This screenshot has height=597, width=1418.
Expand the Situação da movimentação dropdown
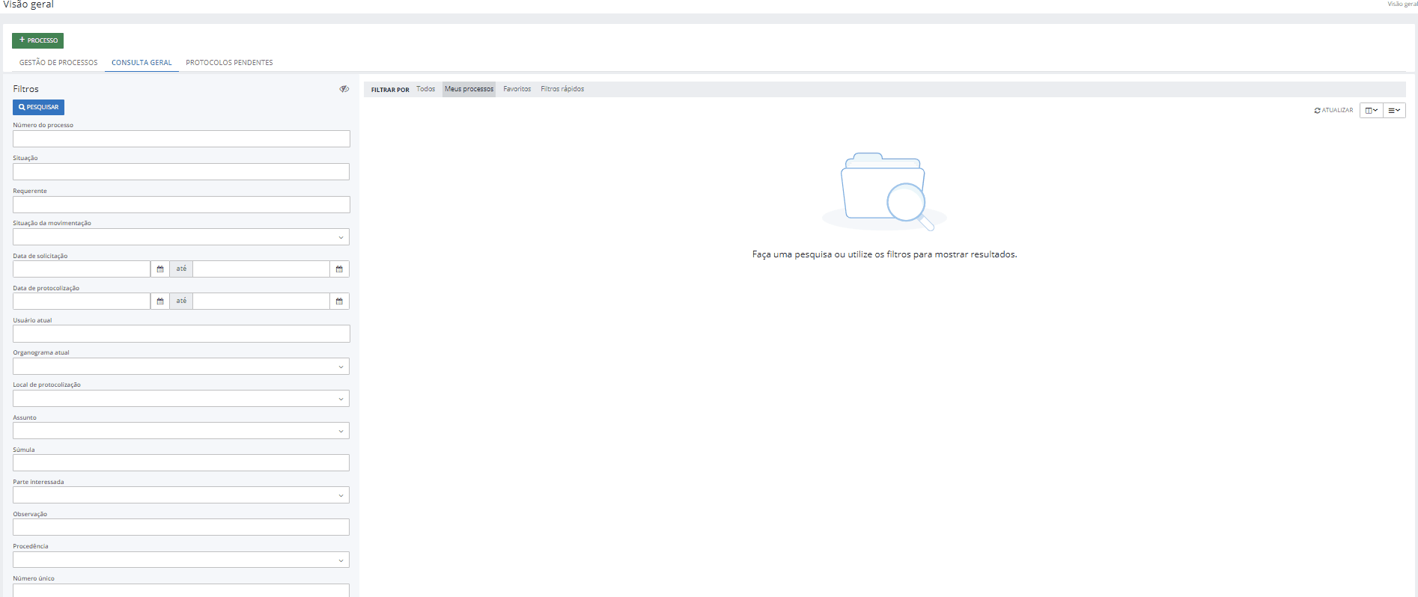pyautogui.click(x=181, y=237)
